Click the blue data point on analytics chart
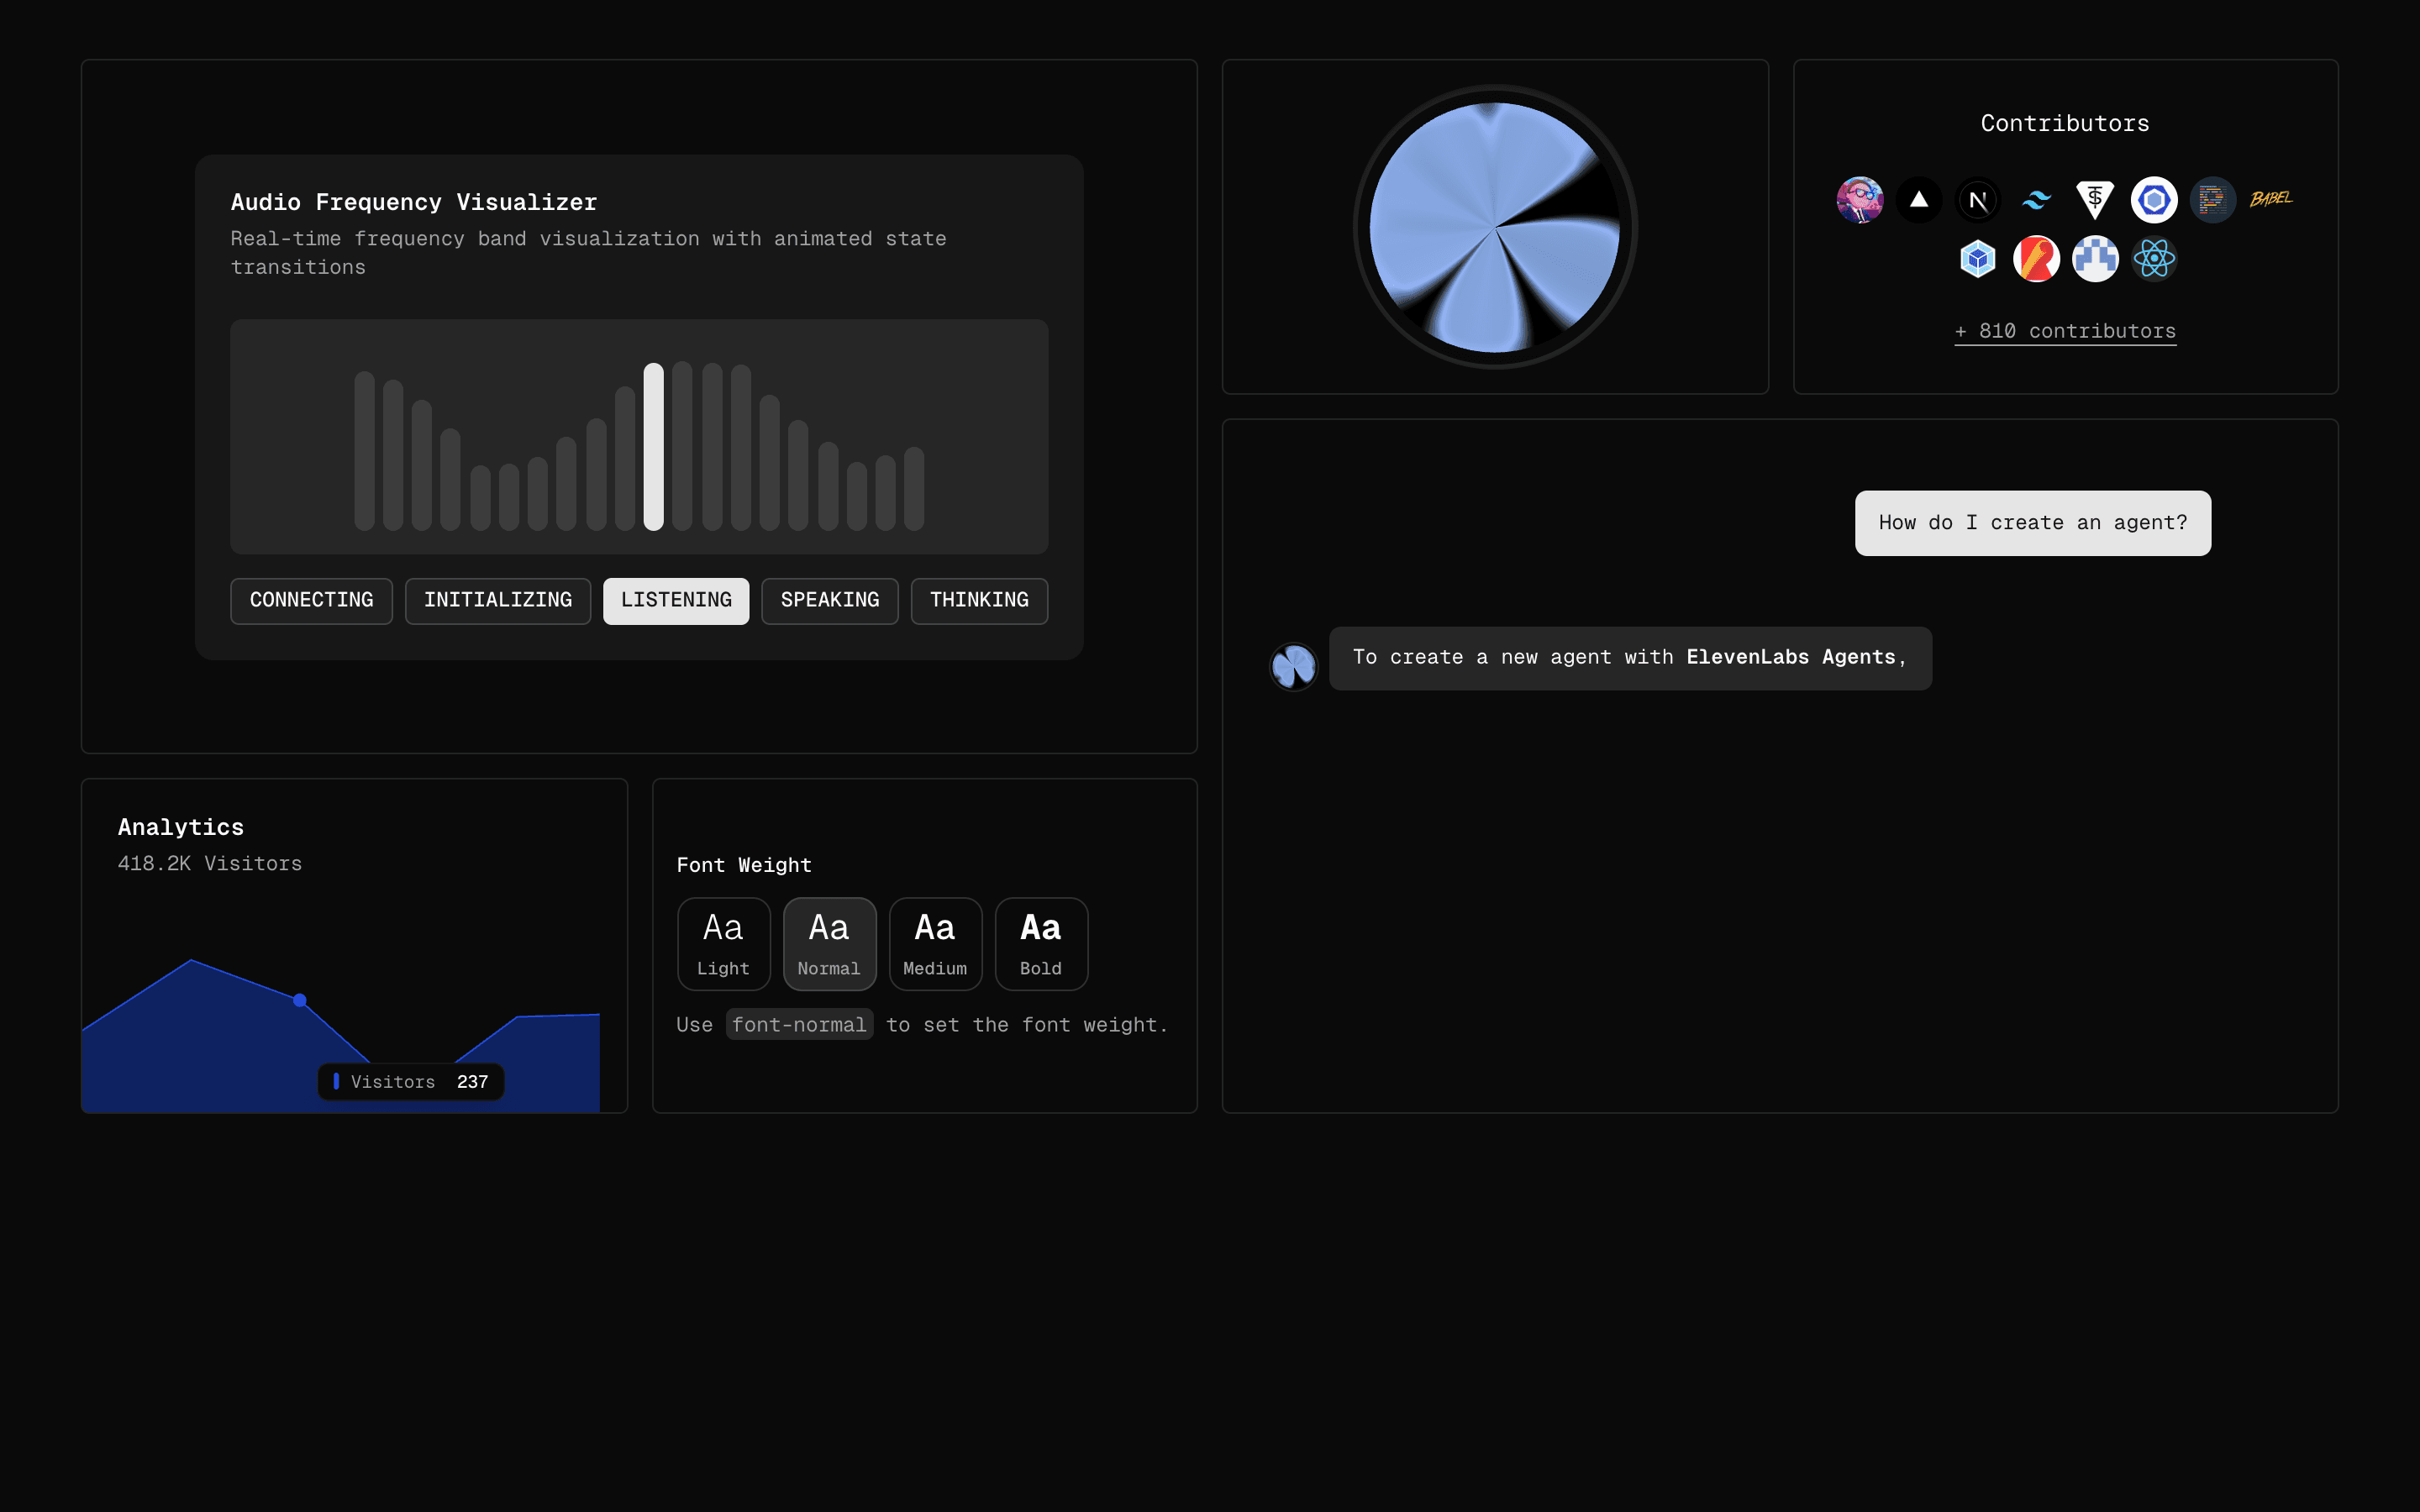This screenshot has width=2420, height=1512. click(x=299, y=1000)
